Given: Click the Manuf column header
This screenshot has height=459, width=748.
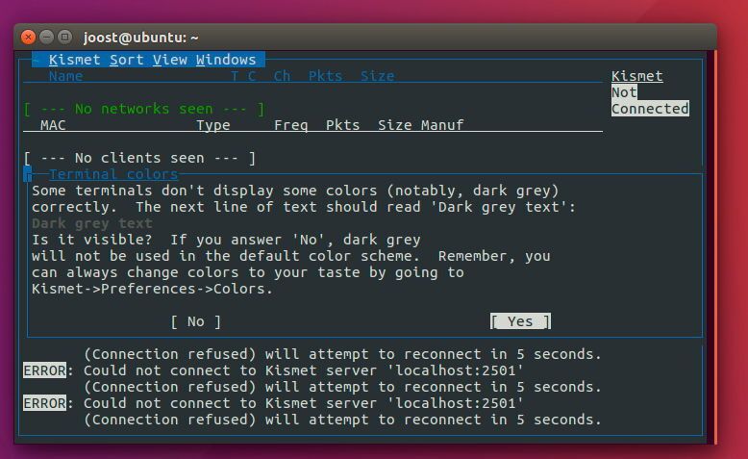Looking at the screenshot, I should (x=442, y=125).
